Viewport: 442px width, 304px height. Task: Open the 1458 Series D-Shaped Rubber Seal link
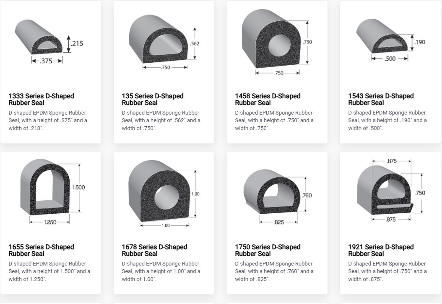click(268, 100)
